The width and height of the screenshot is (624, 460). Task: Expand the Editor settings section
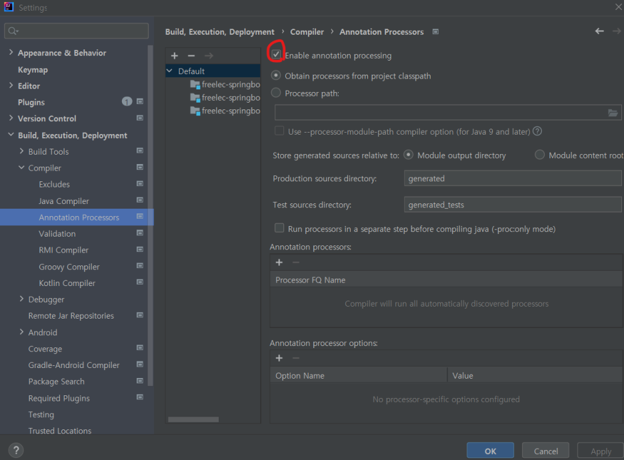tap(11, 85)
